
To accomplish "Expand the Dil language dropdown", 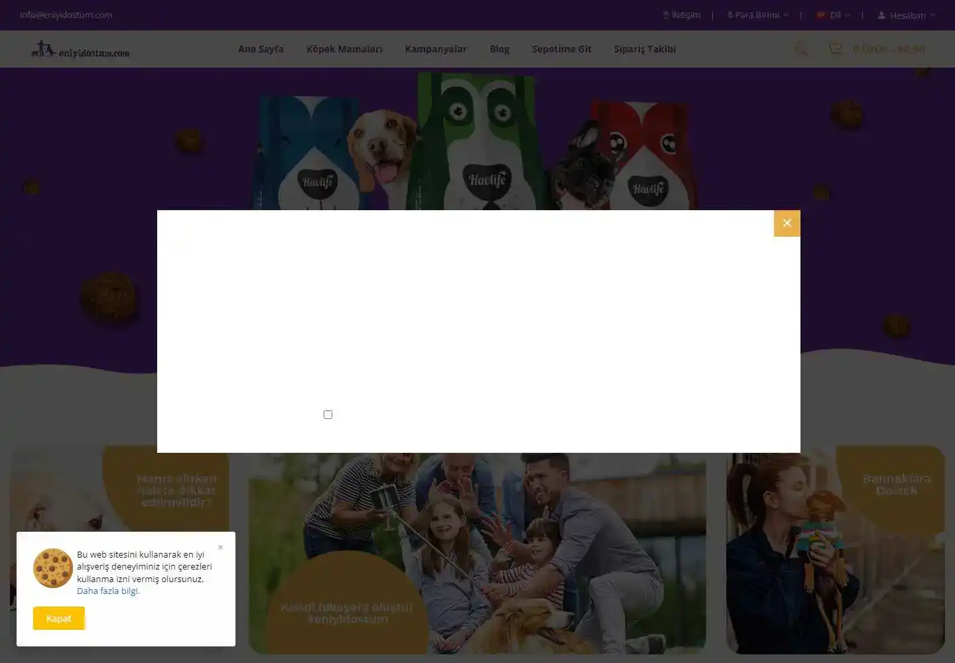I will (x=834, y=15).
